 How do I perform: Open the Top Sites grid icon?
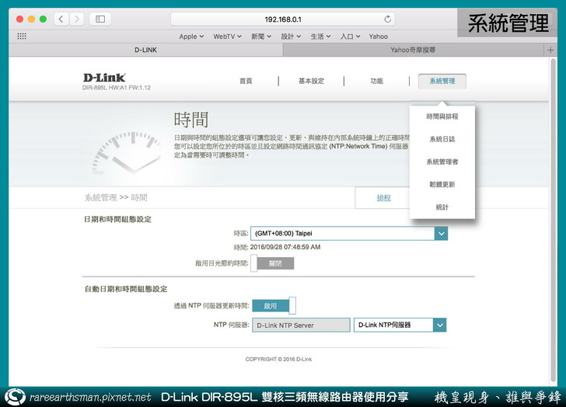point(22,36)
